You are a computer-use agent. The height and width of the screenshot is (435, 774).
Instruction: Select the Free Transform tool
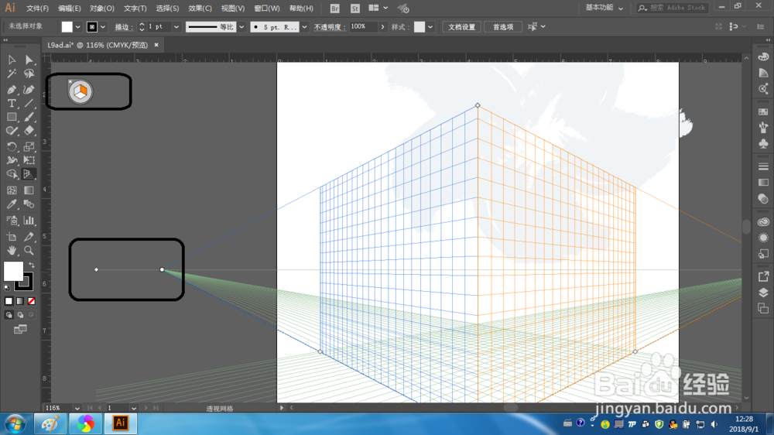pyautogui.click(x=29, y=160)
